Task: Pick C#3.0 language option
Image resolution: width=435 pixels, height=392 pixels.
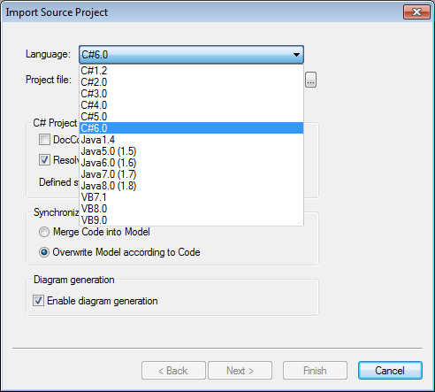Action: 191,94
